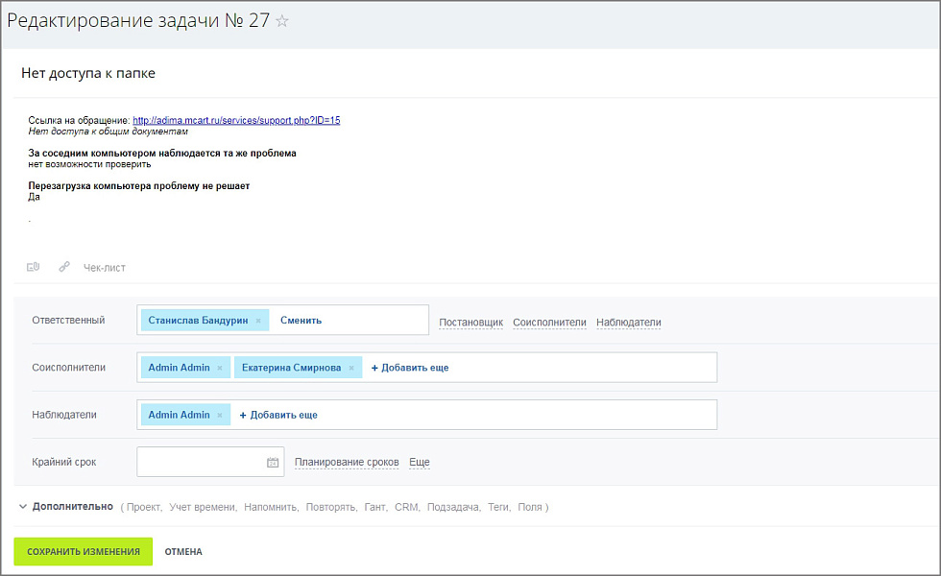This screenshot has height=576, width=941.
Task: Remove Admin Admin from Наблюдатели
Action: [220, 415]
